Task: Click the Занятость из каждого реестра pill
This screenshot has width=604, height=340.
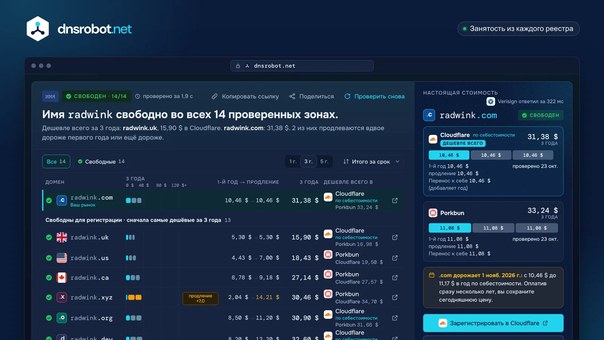Action: click(x=518, y=29)
